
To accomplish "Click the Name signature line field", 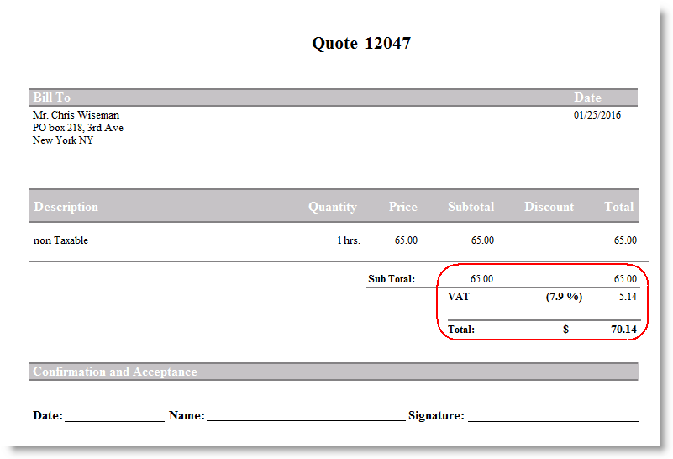I will click(x=305, y=415).
